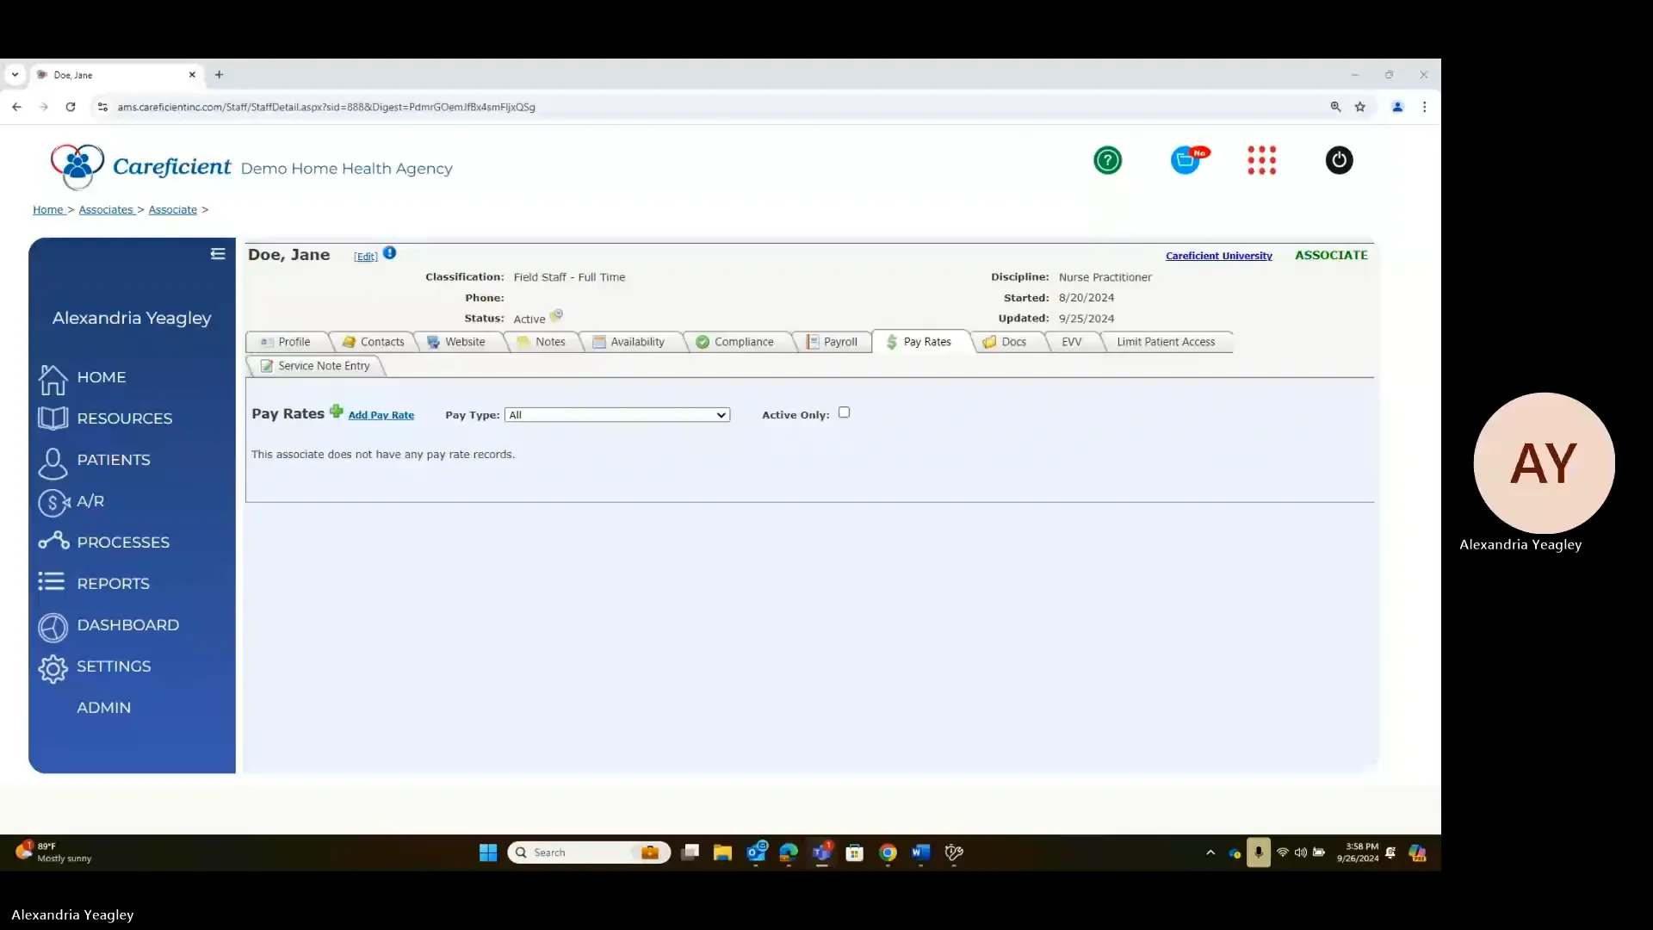Open Microsoft Teams from the taskbar
This screenshot has width=1653, height=930.
click(x=821, y=852)
